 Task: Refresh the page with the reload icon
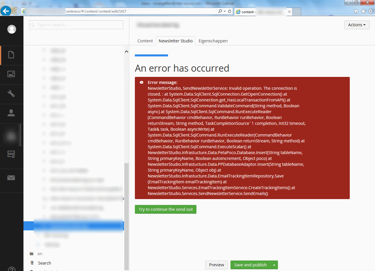230,11
